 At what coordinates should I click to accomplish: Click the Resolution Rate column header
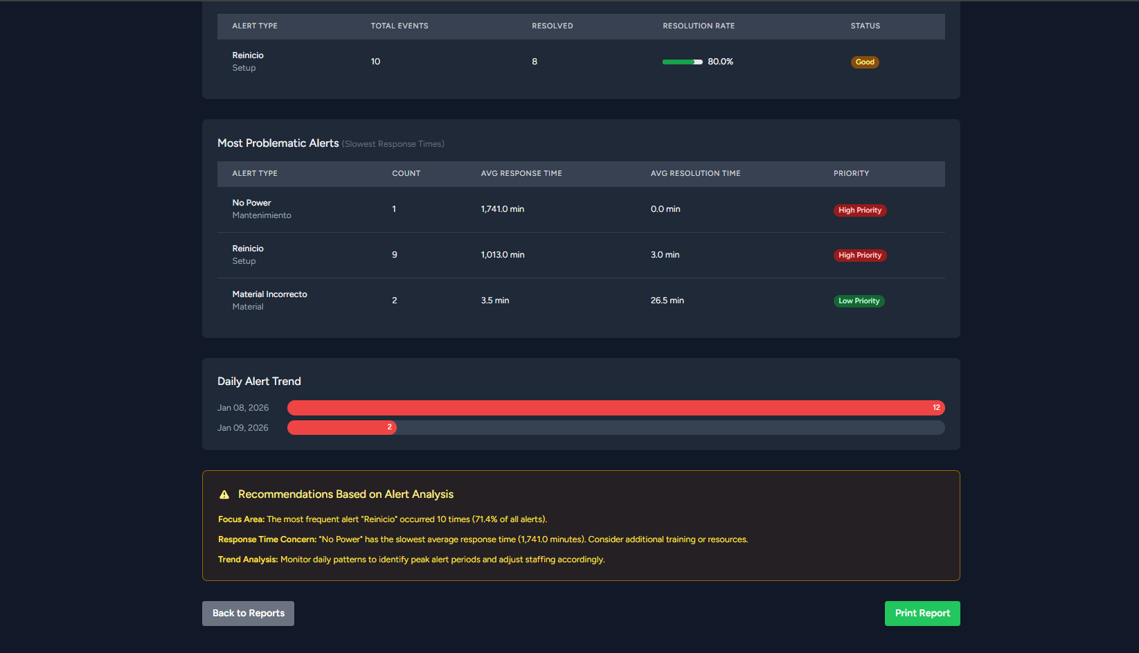[699, 26]
